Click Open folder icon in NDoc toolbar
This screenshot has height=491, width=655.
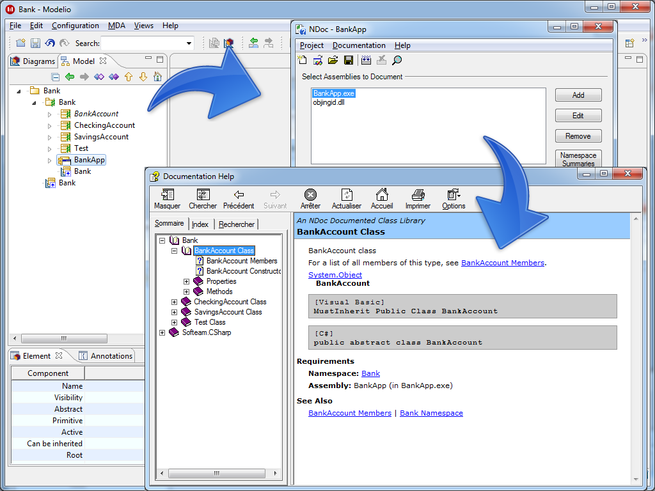pos(333,60)
